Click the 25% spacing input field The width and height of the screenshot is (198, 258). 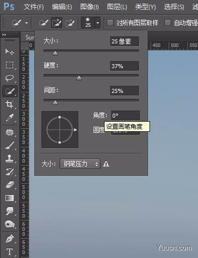click(124, 91)
